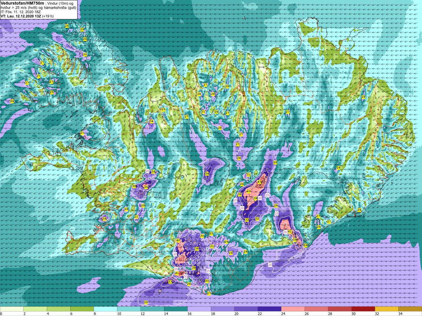422x316 pixels.
Task: Select the legend scale number '20'
Action: pos(236,314)
